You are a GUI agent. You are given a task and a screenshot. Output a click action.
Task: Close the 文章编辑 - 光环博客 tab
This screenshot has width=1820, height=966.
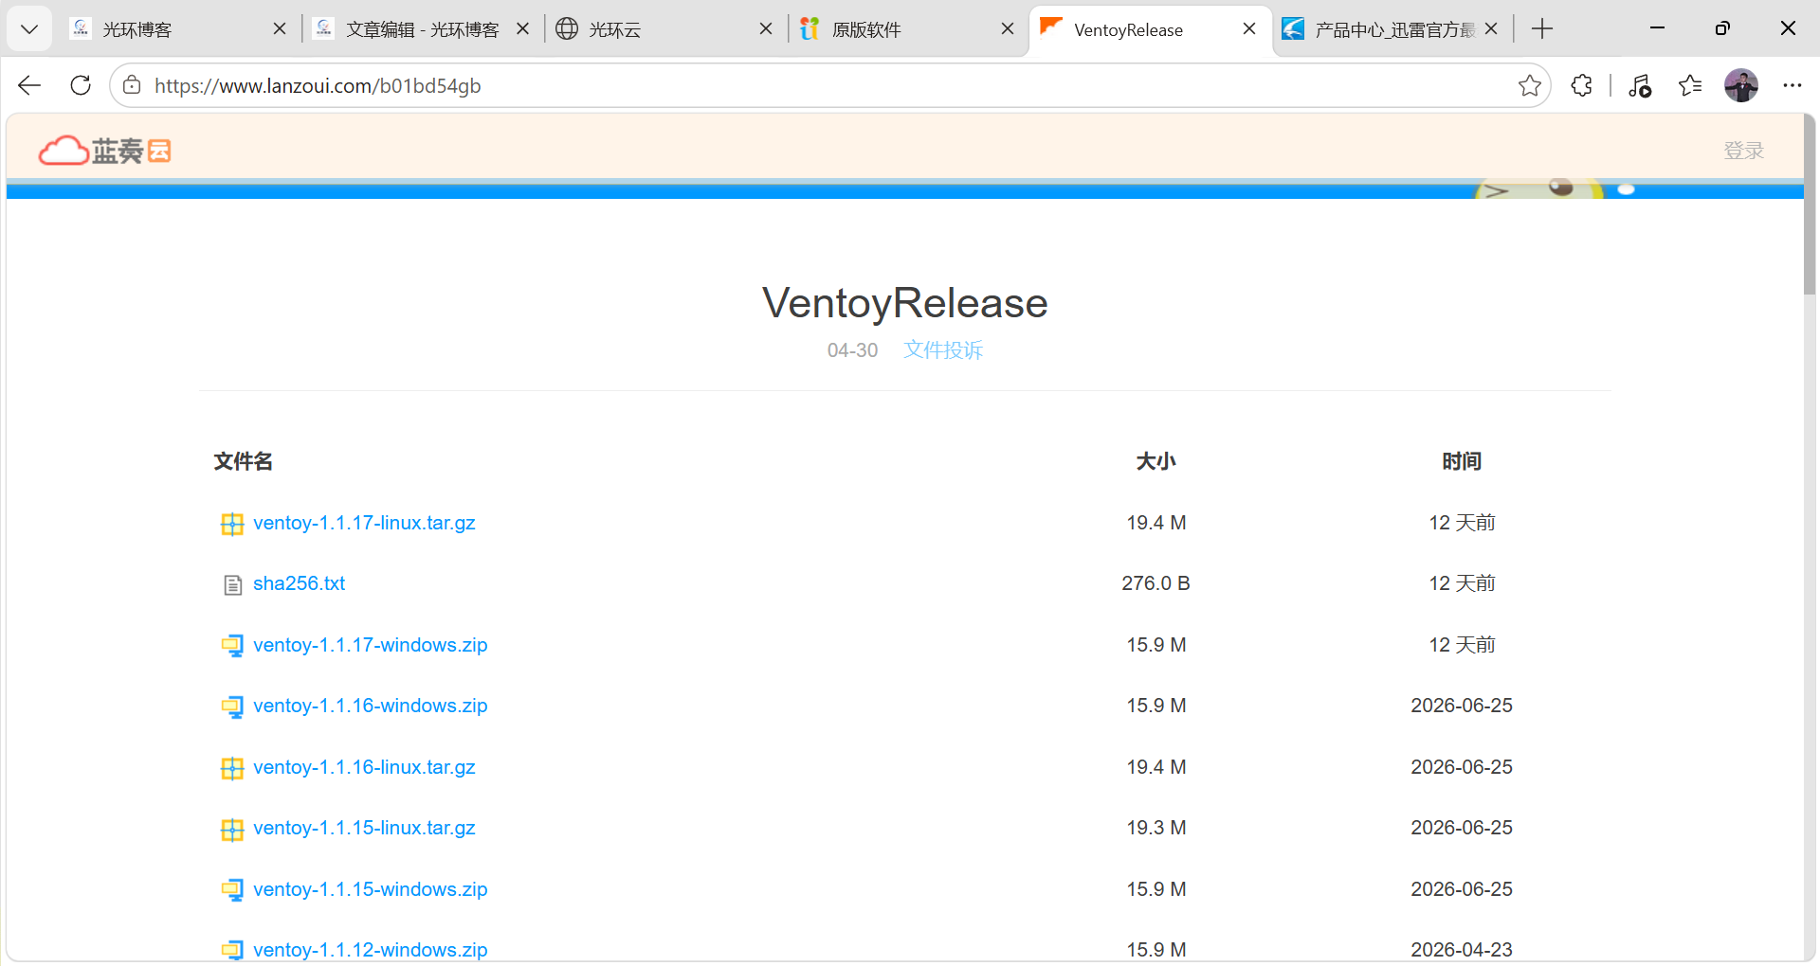point(522,29)
